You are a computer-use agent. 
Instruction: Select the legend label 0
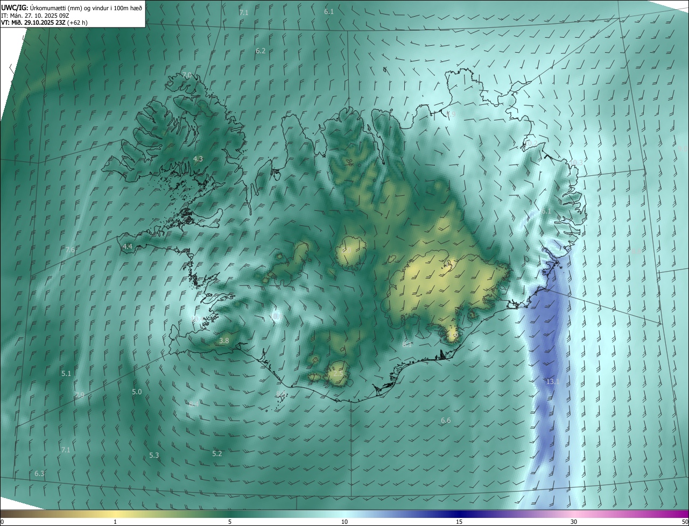click(2, 522)
